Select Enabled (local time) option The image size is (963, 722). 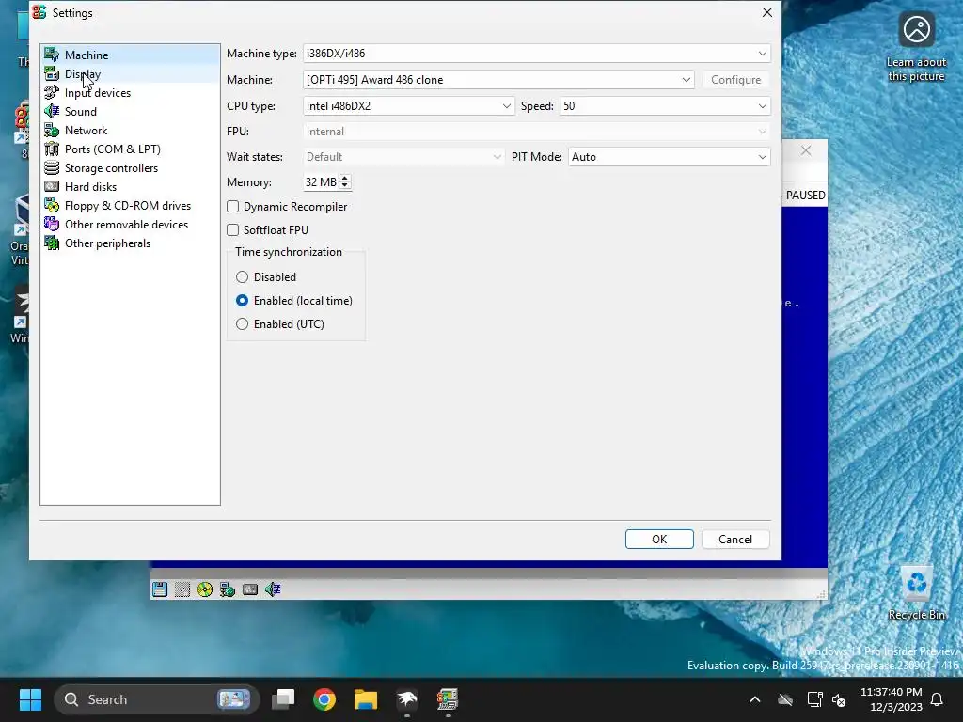(x=242, y=300)
